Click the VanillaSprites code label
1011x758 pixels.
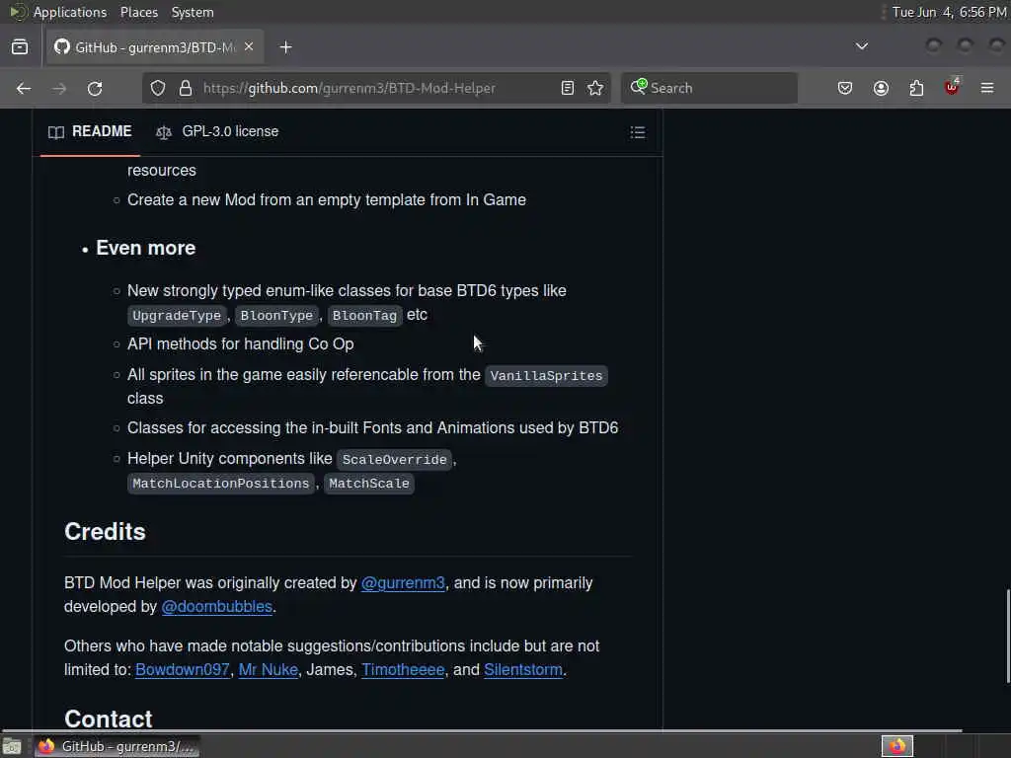546,376
